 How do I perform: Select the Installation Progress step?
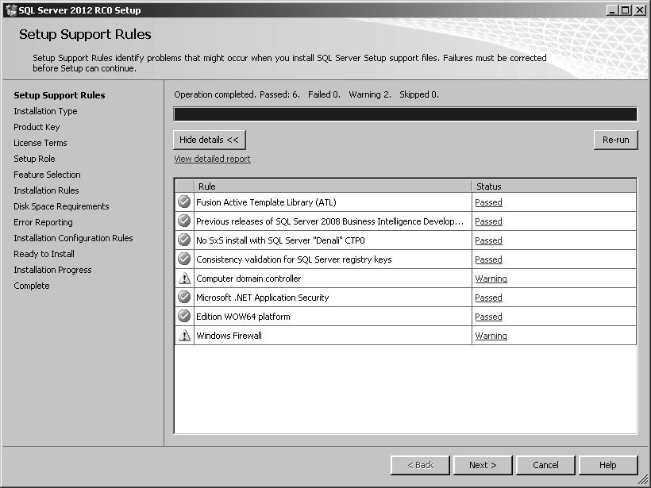(52, 270)
